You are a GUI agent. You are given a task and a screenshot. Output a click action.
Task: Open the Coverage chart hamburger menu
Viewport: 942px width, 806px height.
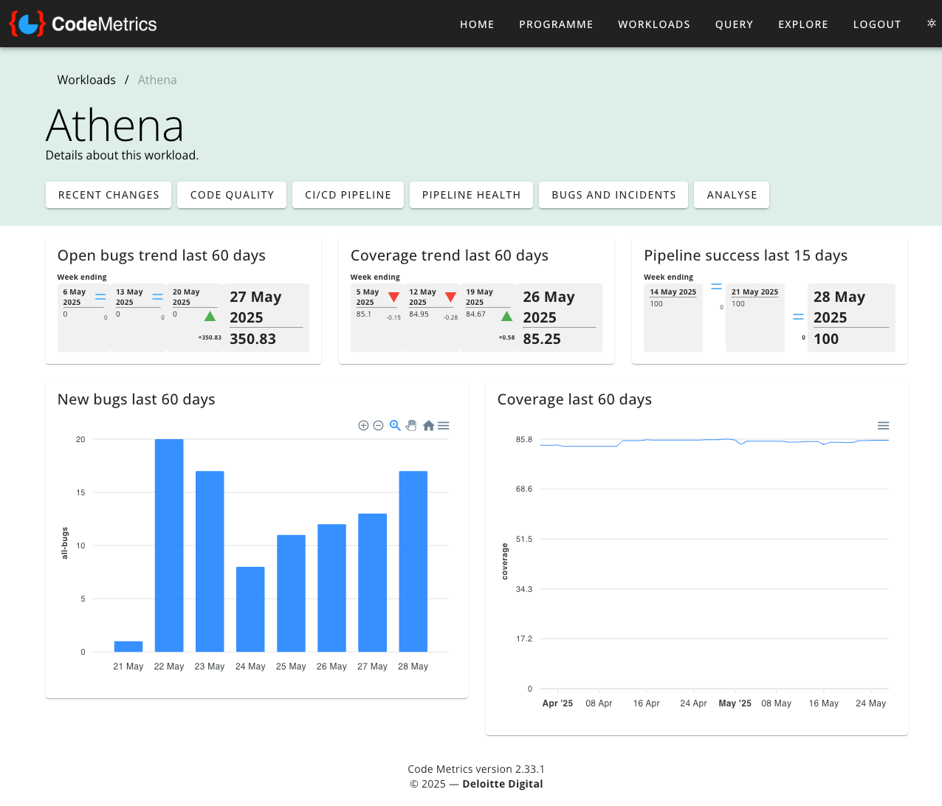[883, 426]
